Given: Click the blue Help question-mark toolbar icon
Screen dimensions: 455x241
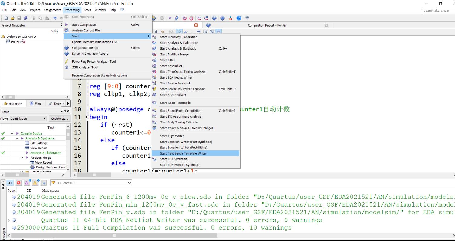Looking at the screenshot, I should click(x=239, y=18).
